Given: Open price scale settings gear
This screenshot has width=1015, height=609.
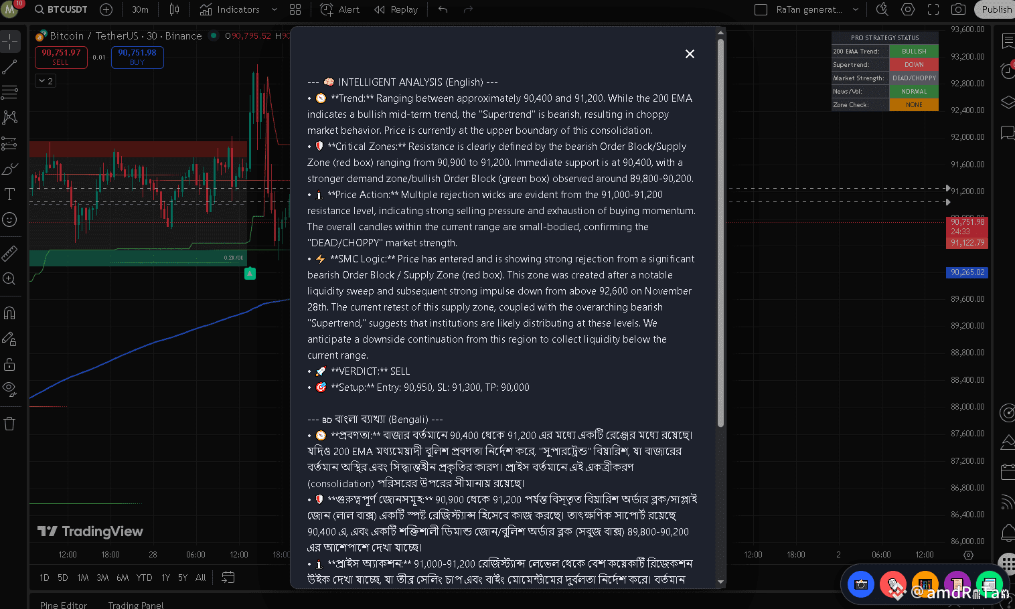Looking at the screenshot, I should (968, 555).
